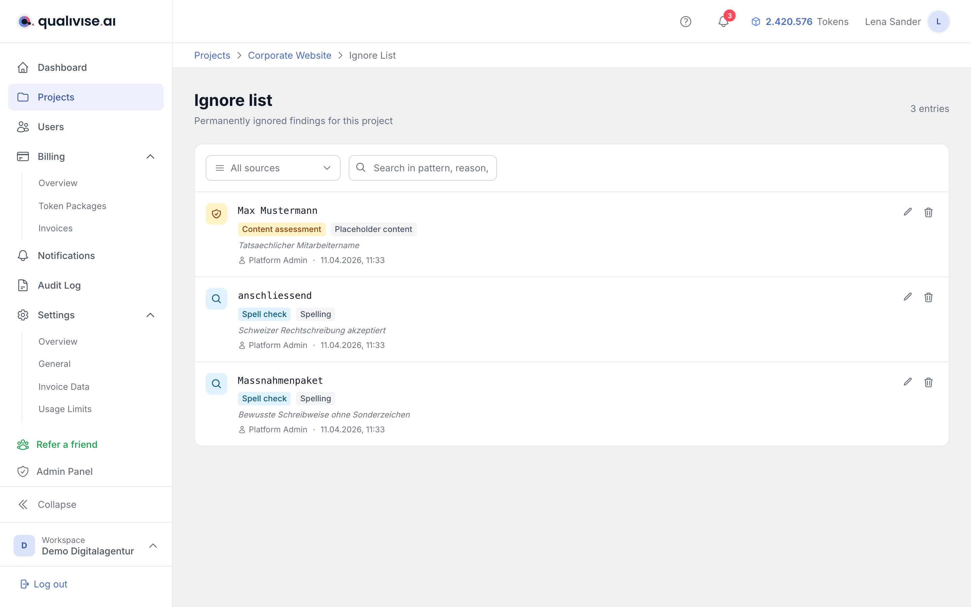The height and width of the screenshot is (607, 971).
Task: Open General settings
Action: click(55, 364)
